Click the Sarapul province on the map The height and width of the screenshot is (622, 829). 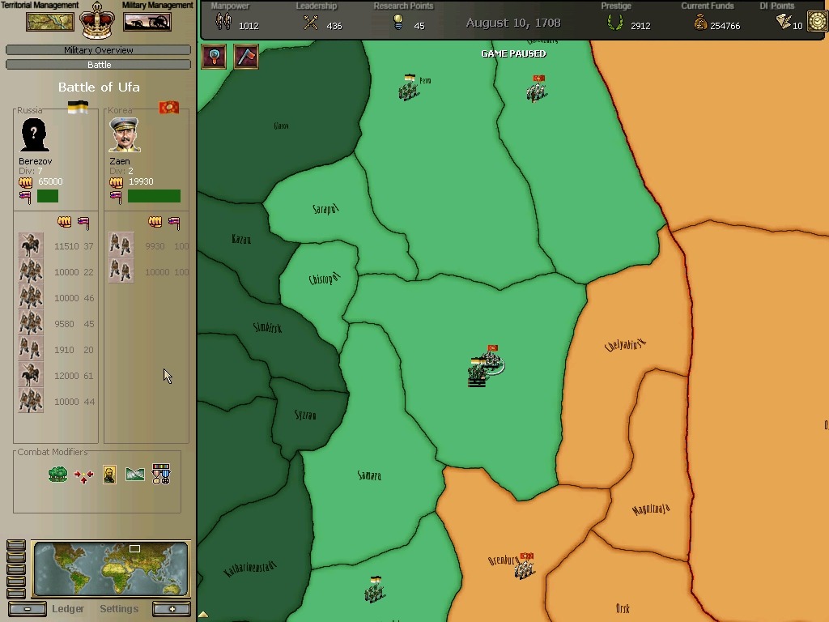coord(325,209)
